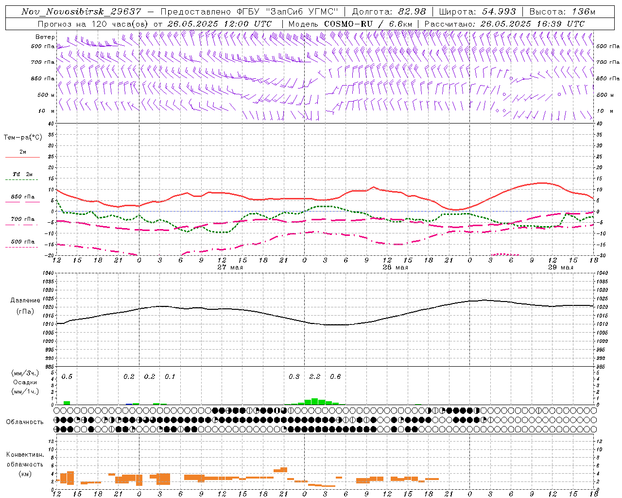Click the "(мм/1ч.)" precipitation unit label

(25, 391)
